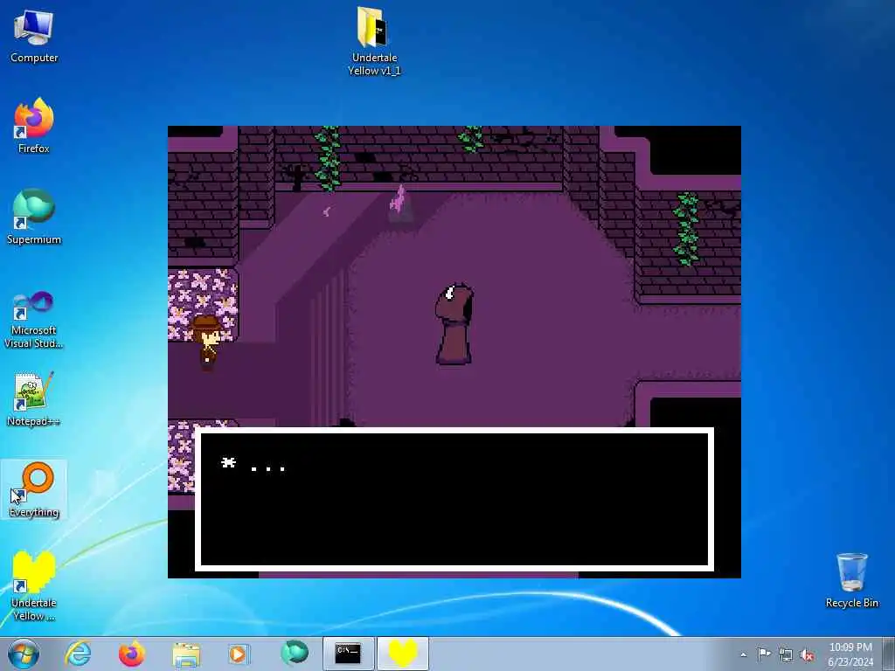Open the Windows Start menu orb
895x671 pixels.
click(x=24, y=654)
